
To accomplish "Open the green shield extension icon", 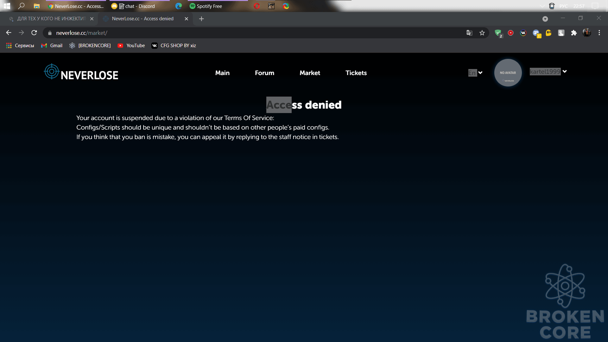I will click(x=498, y=33).
